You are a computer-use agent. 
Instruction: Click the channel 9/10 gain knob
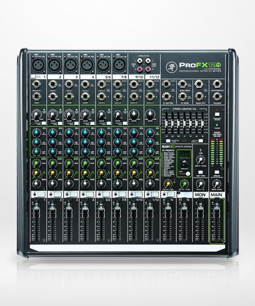(133, 114)
